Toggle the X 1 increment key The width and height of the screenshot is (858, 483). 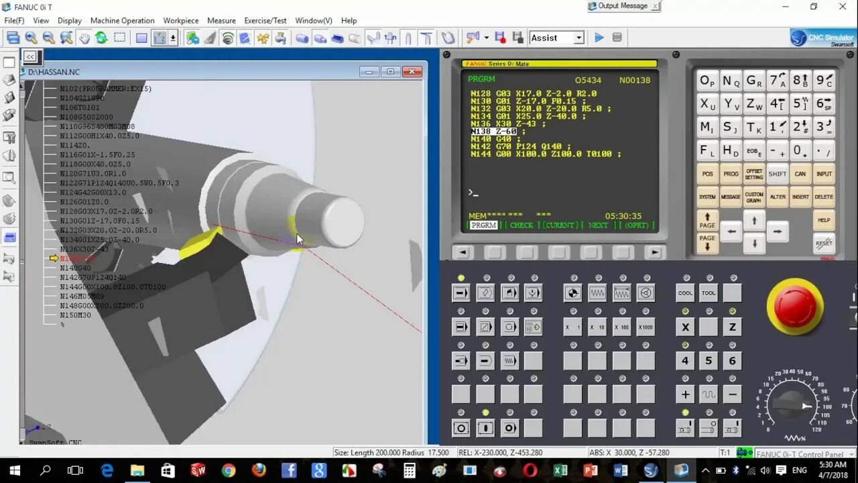573,327
